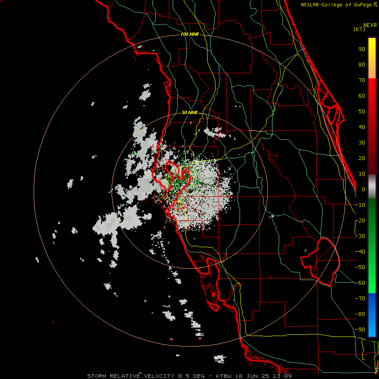Click the 100 NMI range ring label
Image resolution: width=379 pixels, height=379 pixels.
coord(189,34)
